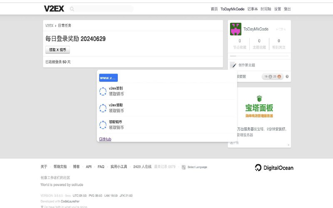Click the search magnifier icon
The image size is (333, 208).
click(x=72, y=9)
